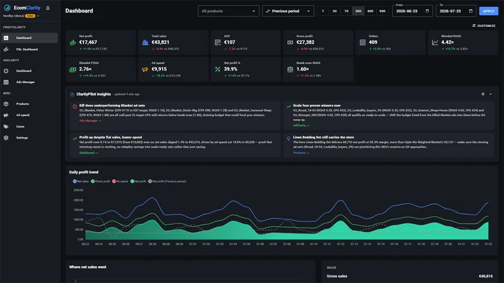Viewport: 504px width, 283px height.
Task: Click the Ad spend card megaphone icon
Action: (x=146, y=69)
